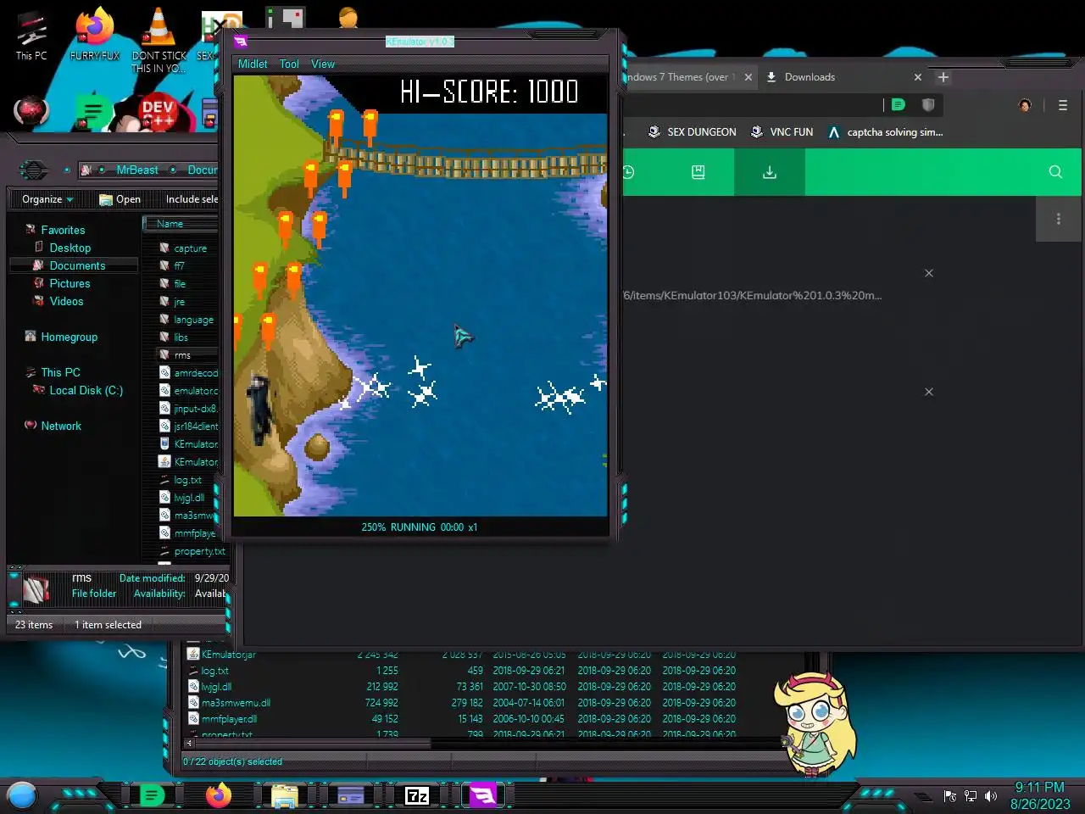
Task: Select the downloads icon in green toolbar
Action: click(x=770, y=172)
